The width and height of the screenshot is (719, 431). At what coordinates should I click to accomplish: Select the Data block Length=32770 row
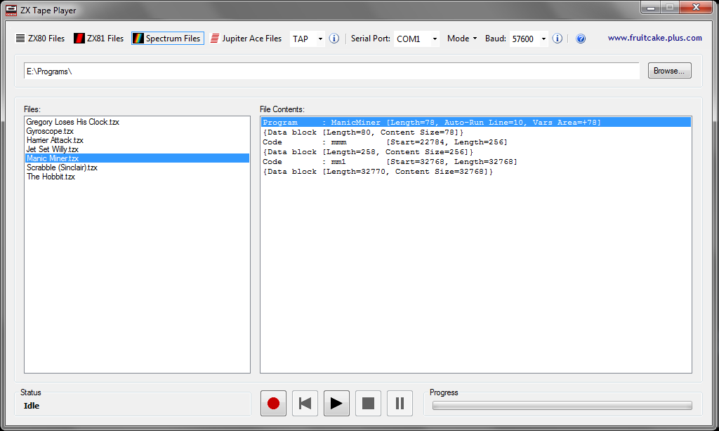(476, 172)
